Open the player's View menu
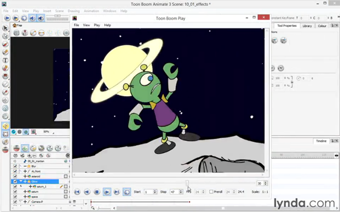340x212 pixels. pyautogui.click(x=86, y=25)
